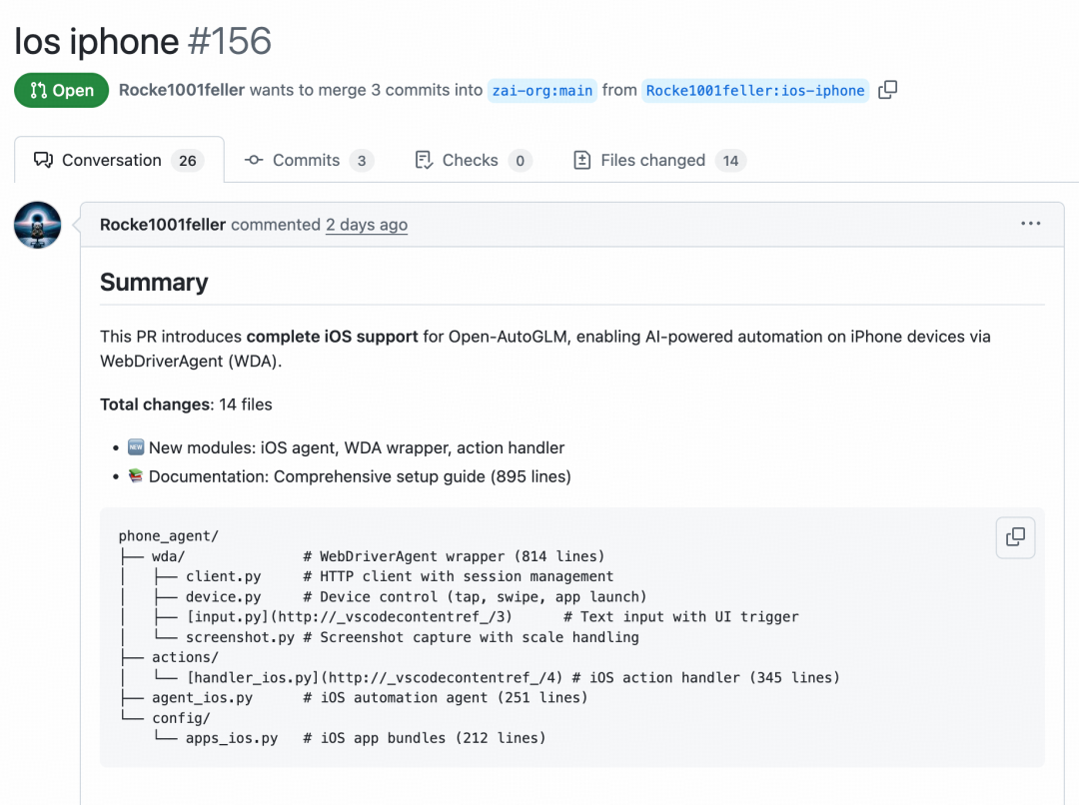Click the 'phone_agent/' line in code block
The height and width of the screenshot is (805, 1079).
tap(169, 536)
